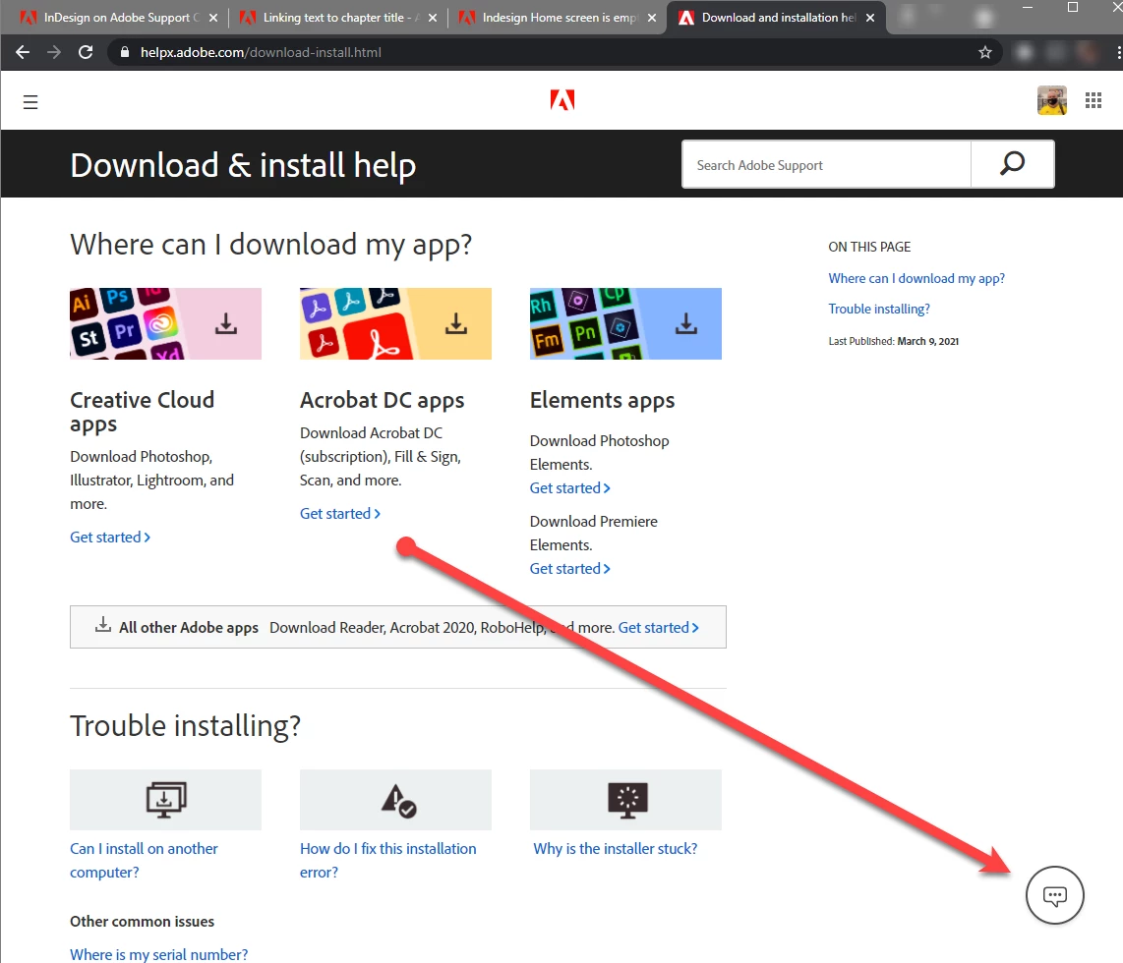Screen dimensions: 1123x963
Task: Close the Linking text to chapter title tab
Action: point(433,18)
